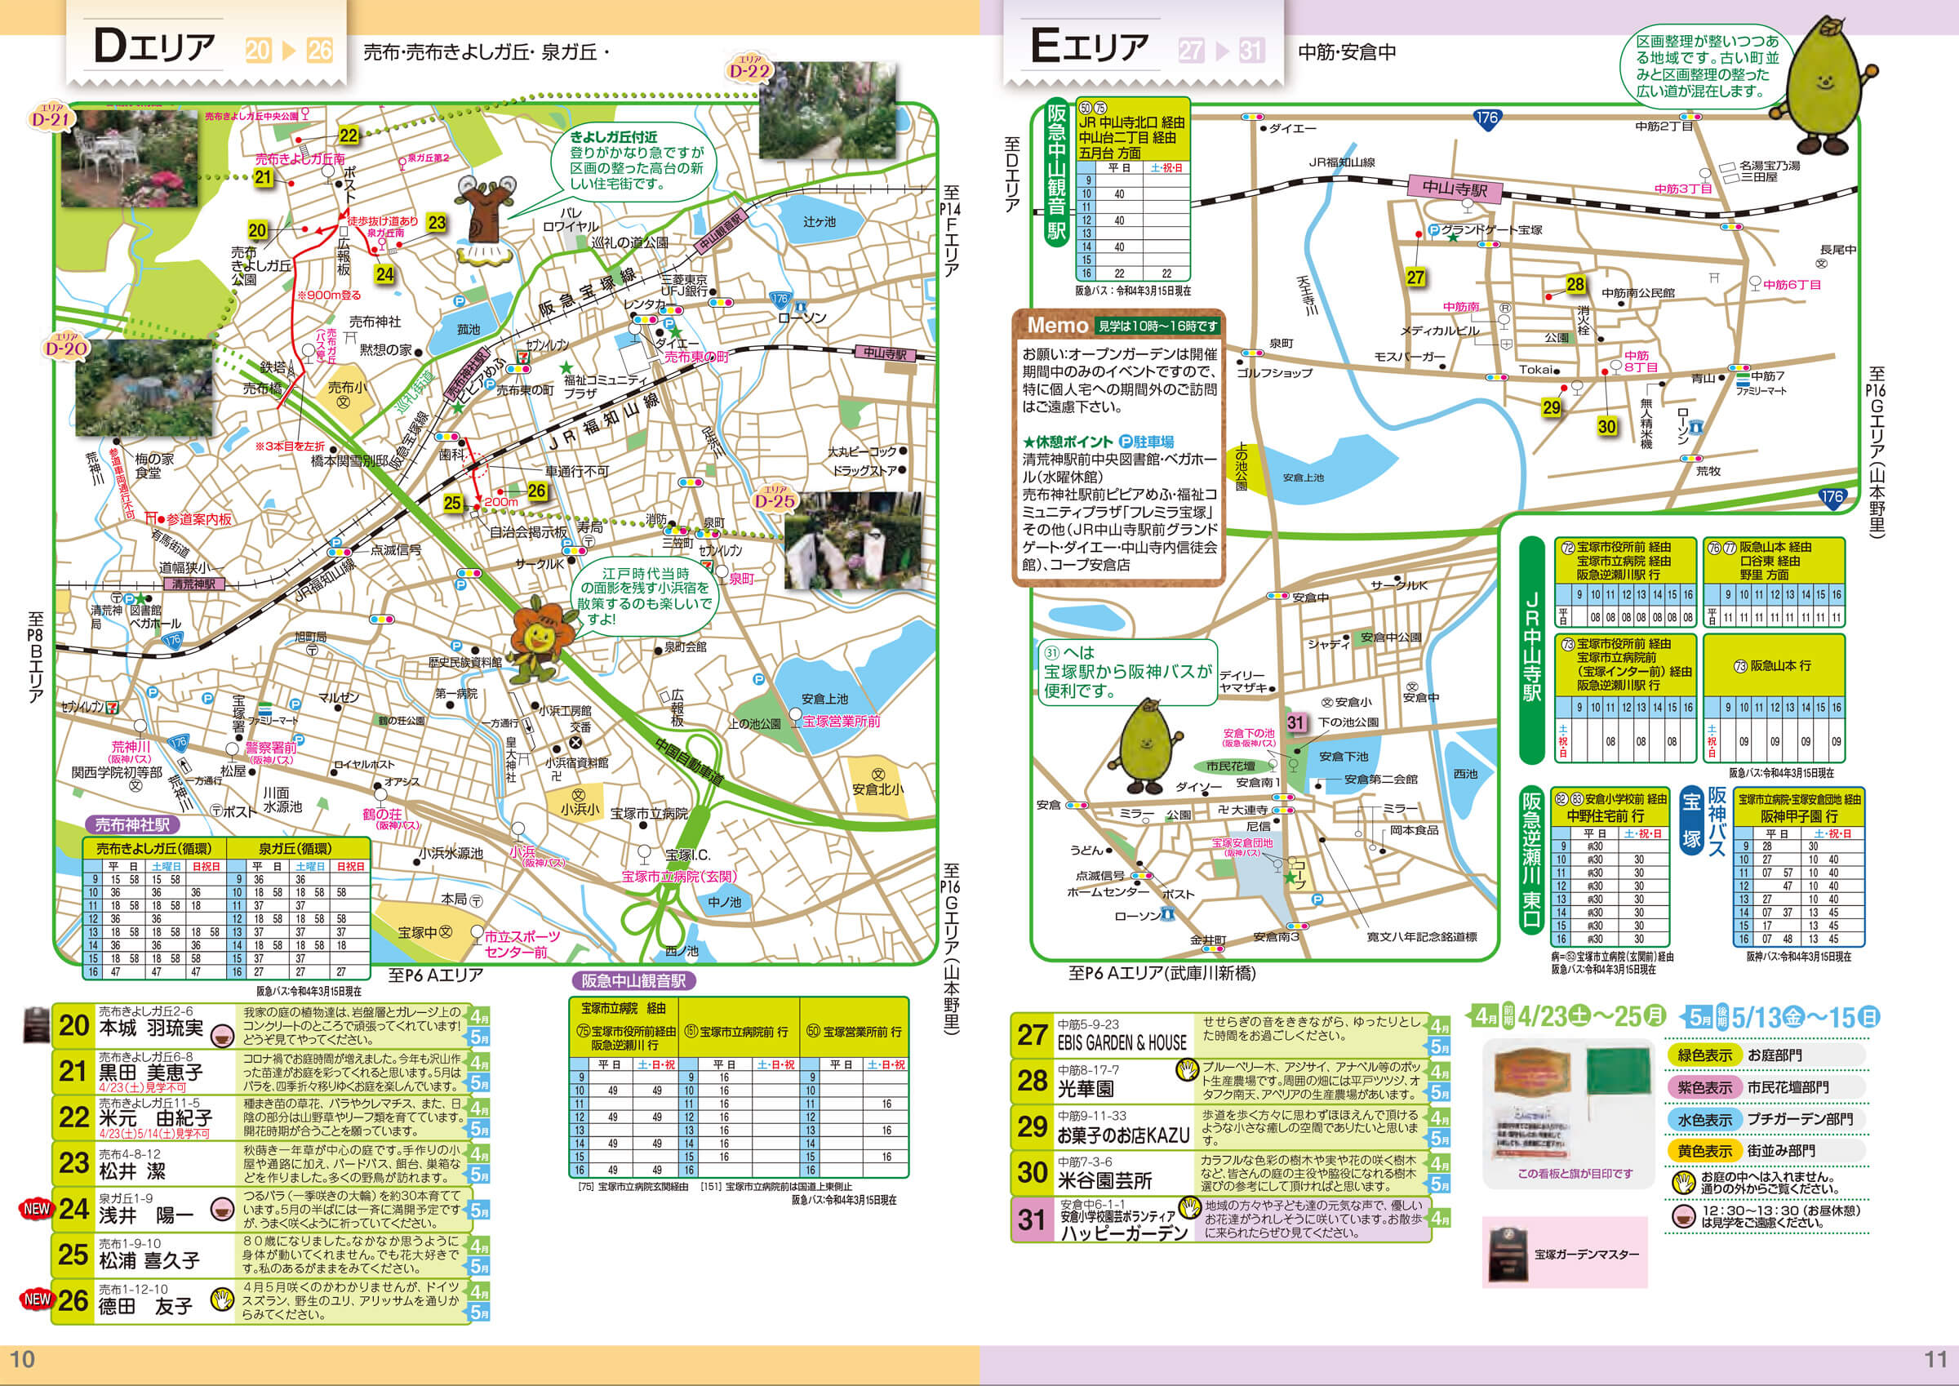Click map marker 24 below 泉ガ丘南
This screenshot has height=1386, width=1959.
click(x=384, y=274)
